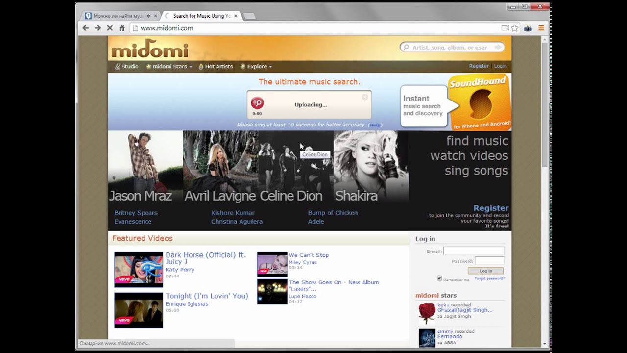Viewport: 627px width, 353px height.
Task: Play the Tonight (I'm Lovin' You) thumbnail
Action: pyautogui.click(x=139, y=310)
